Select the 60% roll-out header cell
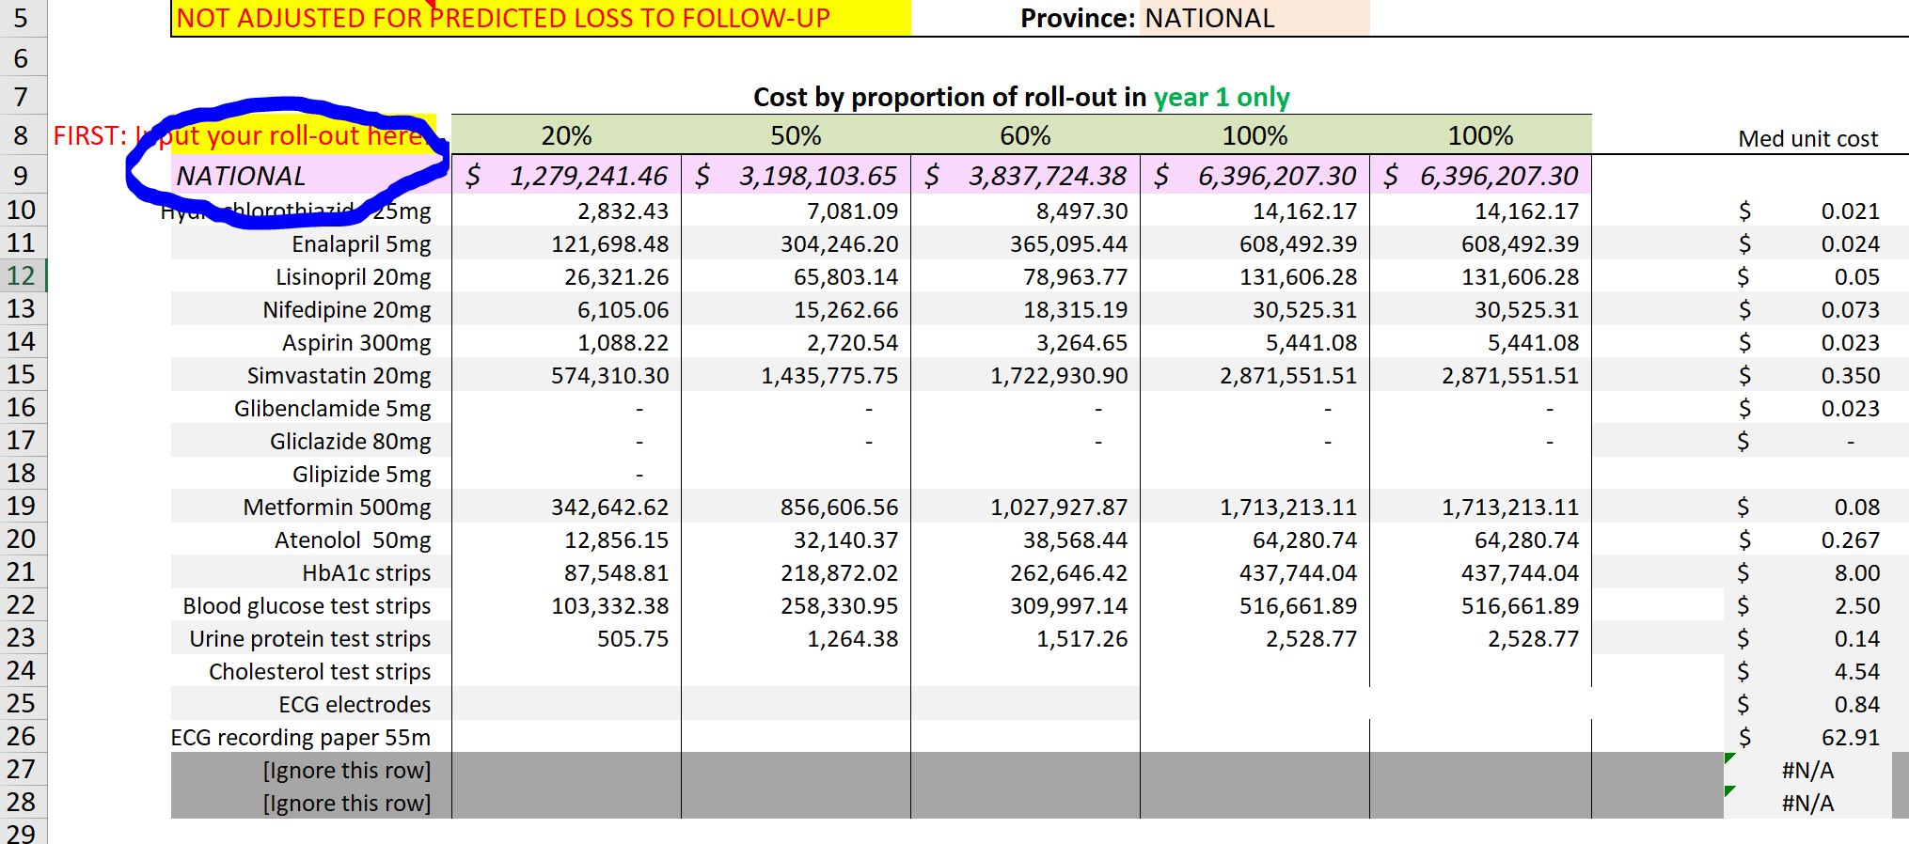1909x844 pixels. point(1025,135)
